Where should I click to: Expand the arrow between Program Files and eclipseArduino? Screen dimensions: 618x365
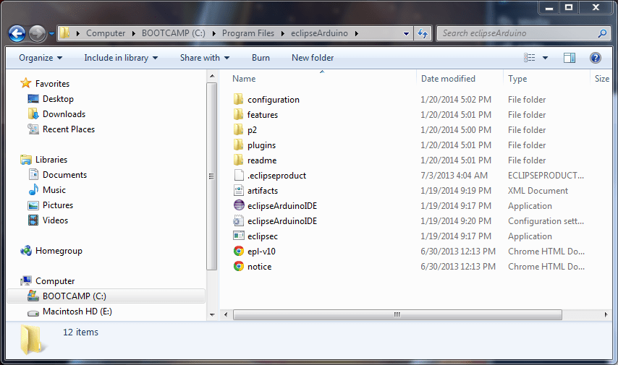click(x=283, y=33)
